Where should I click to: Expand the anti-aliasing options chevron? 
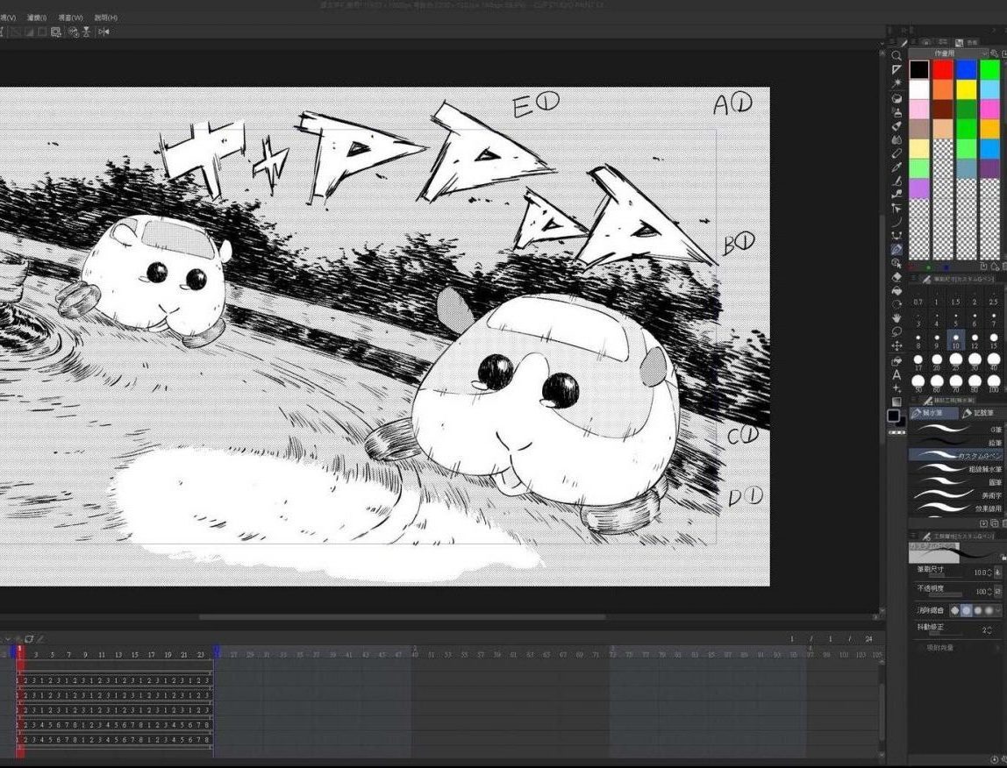click(998, 609)
